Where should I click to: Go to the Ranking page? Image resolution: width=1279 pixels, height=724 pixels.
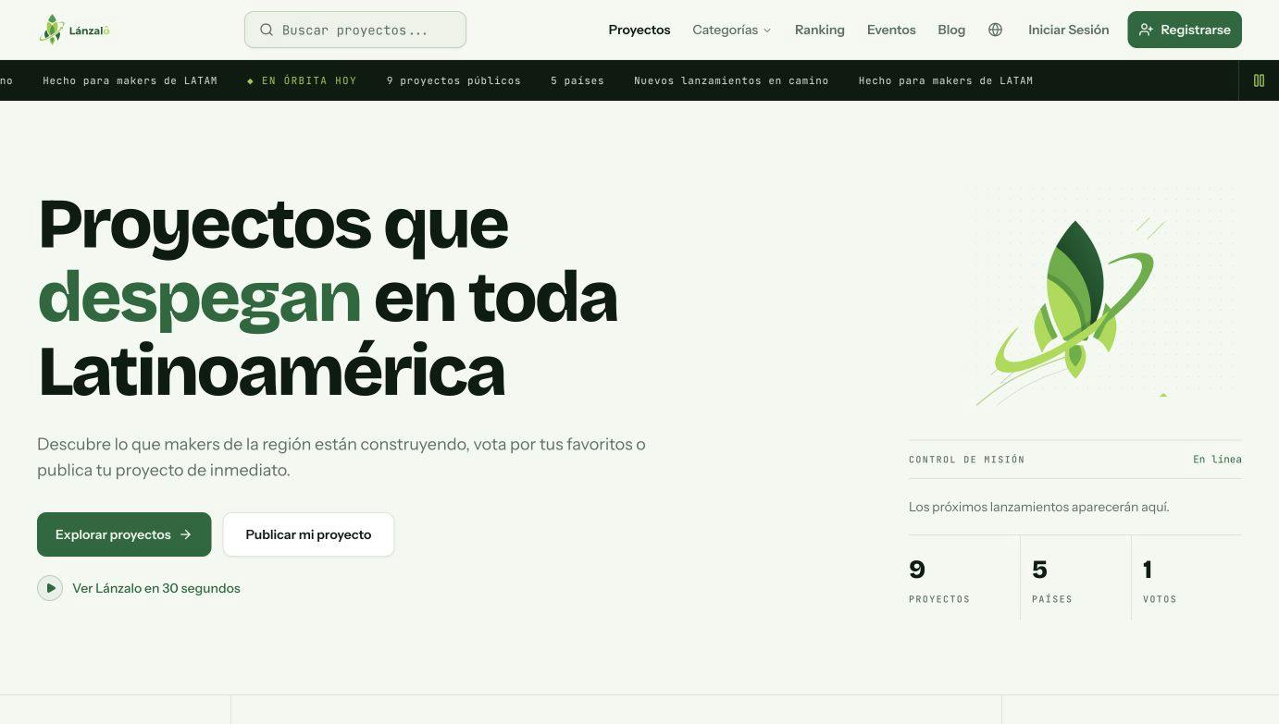[820, 30]
